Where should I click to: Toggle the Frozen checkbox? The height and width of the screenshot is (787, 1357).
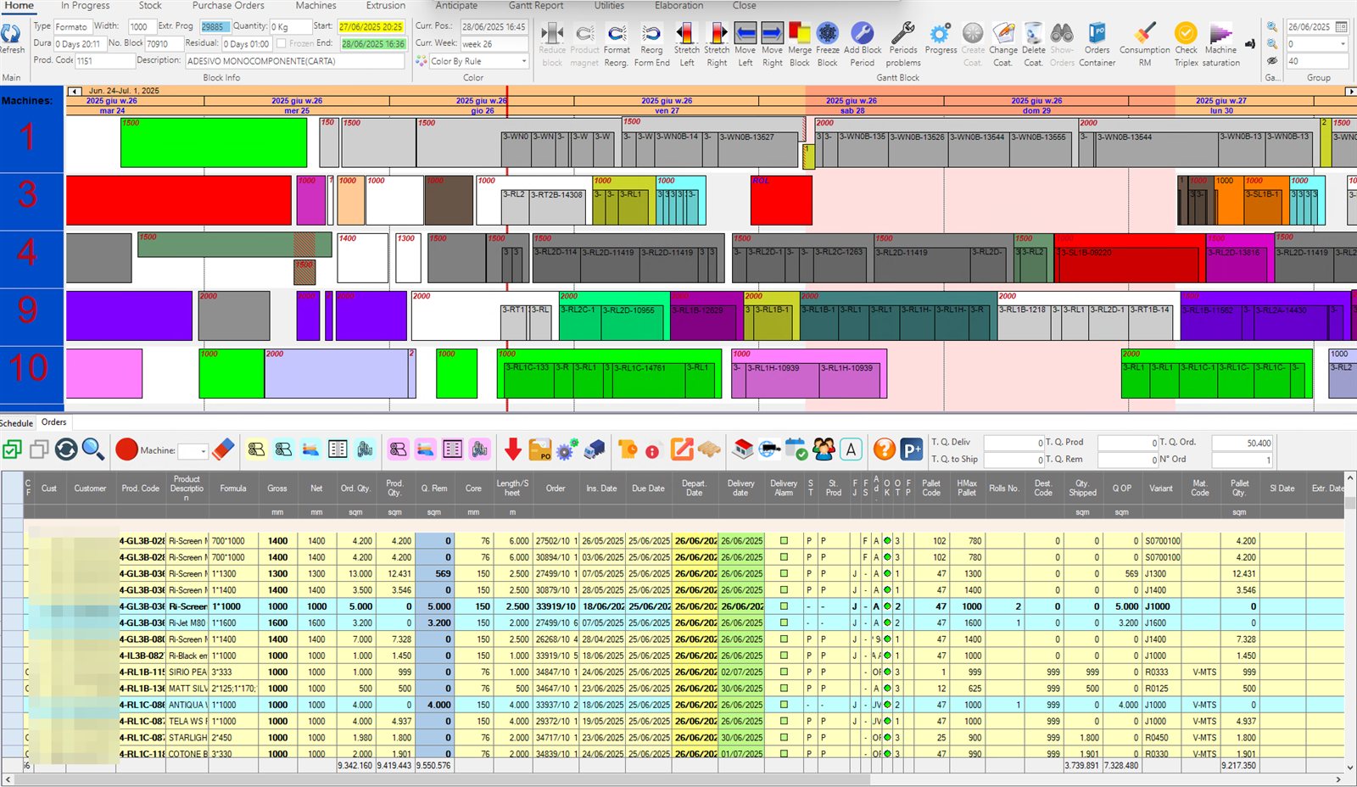(x=282, y=43)
